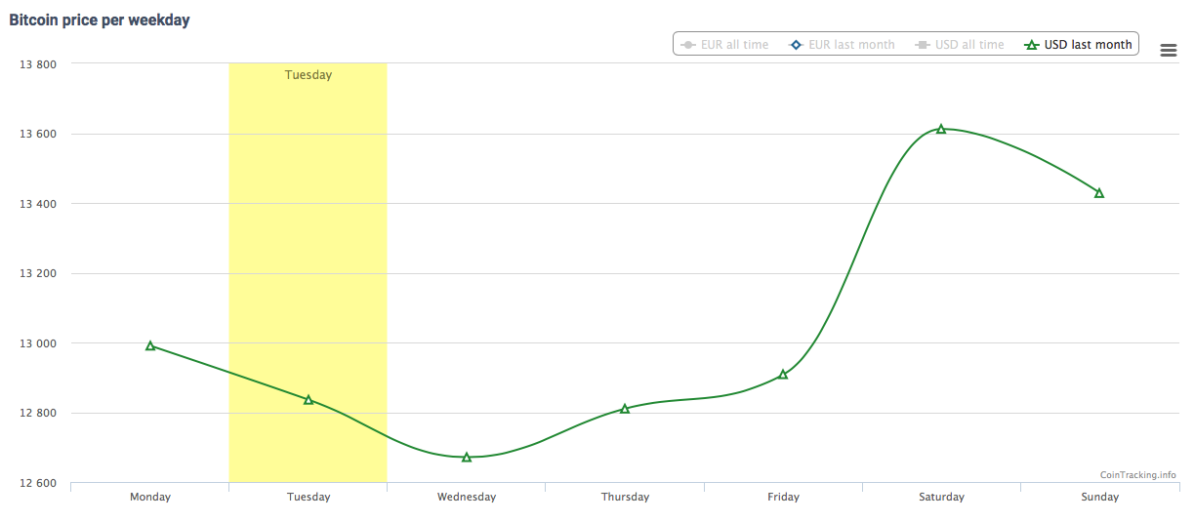Click the USD last month triangle icon
1194x522 pixels.
click(1030, 45)
